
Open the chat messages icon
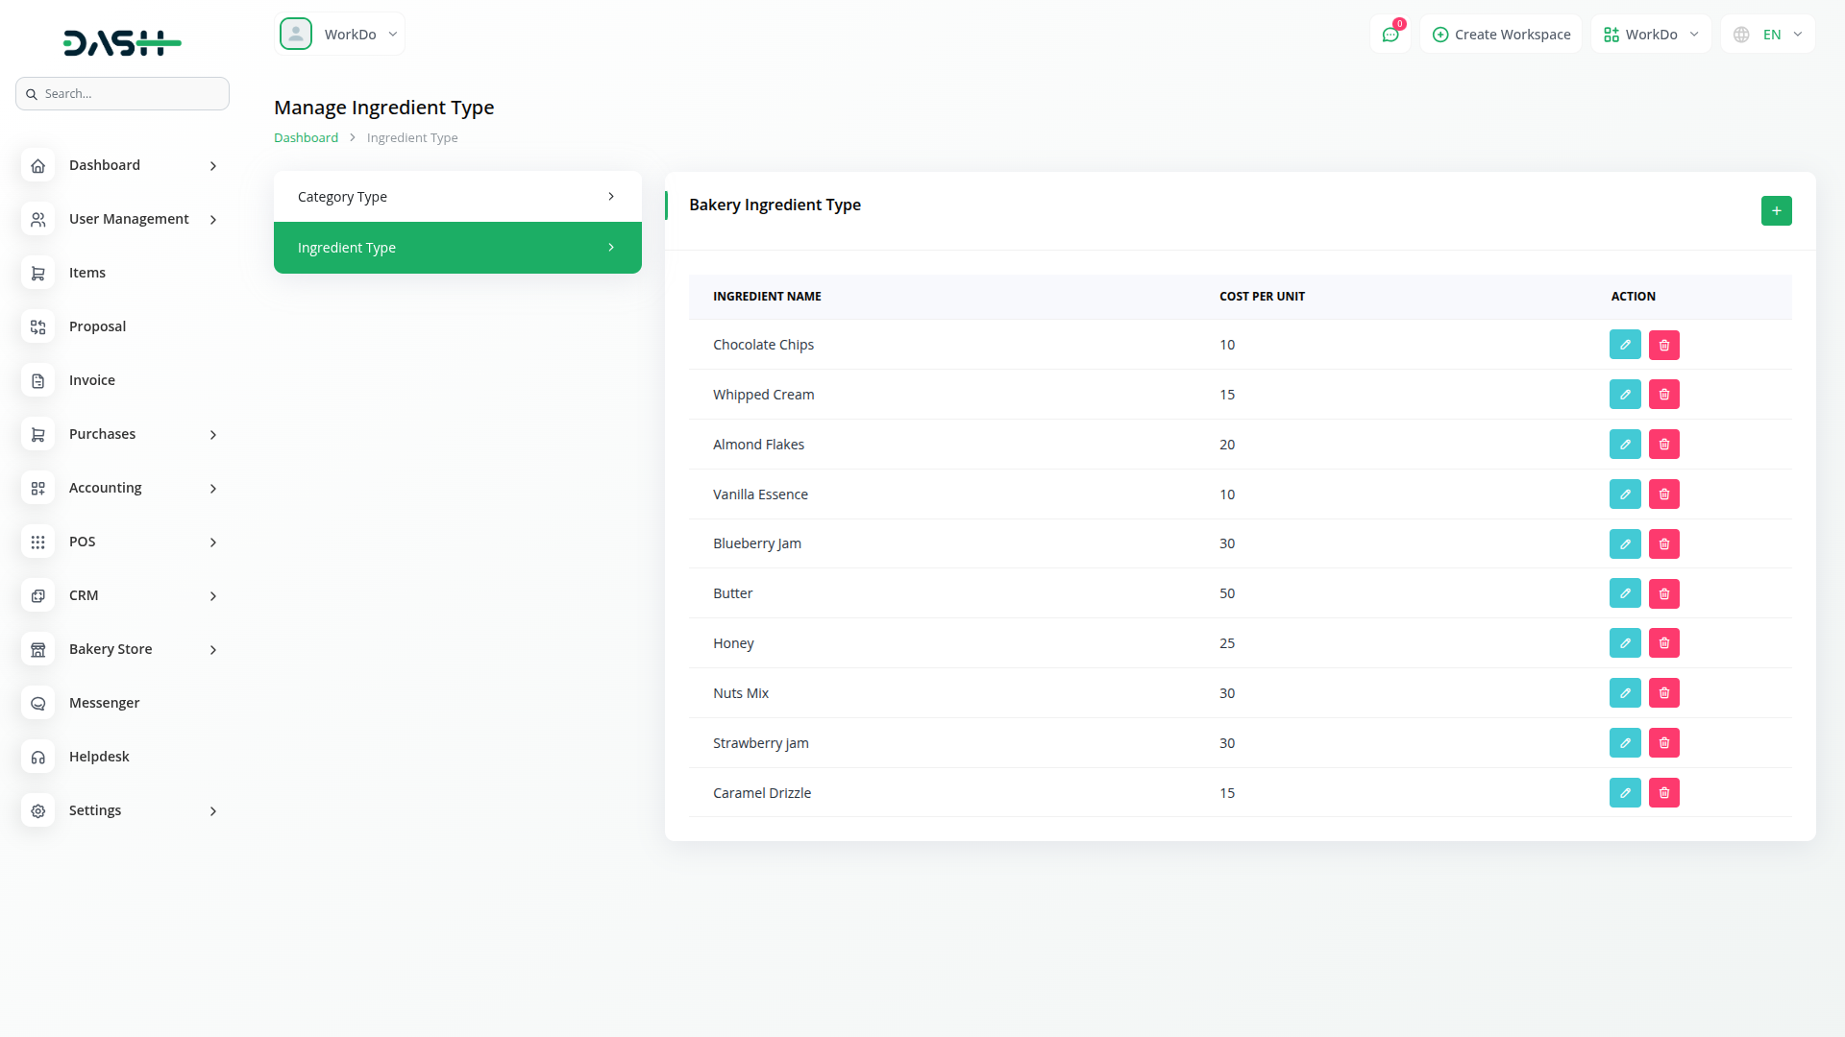pyautogui.click(x=1390, y=35)
